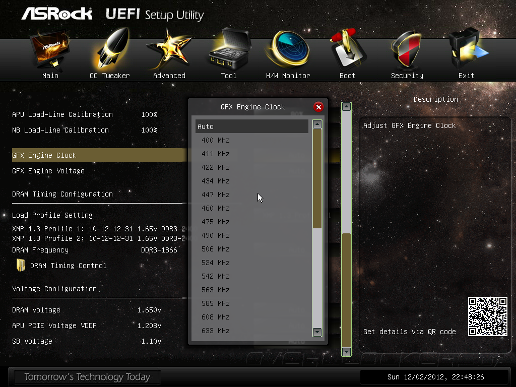Choose 400 MHz in the clock list
Image resolution: width=516 pixels, height=387 pixels.
coord(252,140)
